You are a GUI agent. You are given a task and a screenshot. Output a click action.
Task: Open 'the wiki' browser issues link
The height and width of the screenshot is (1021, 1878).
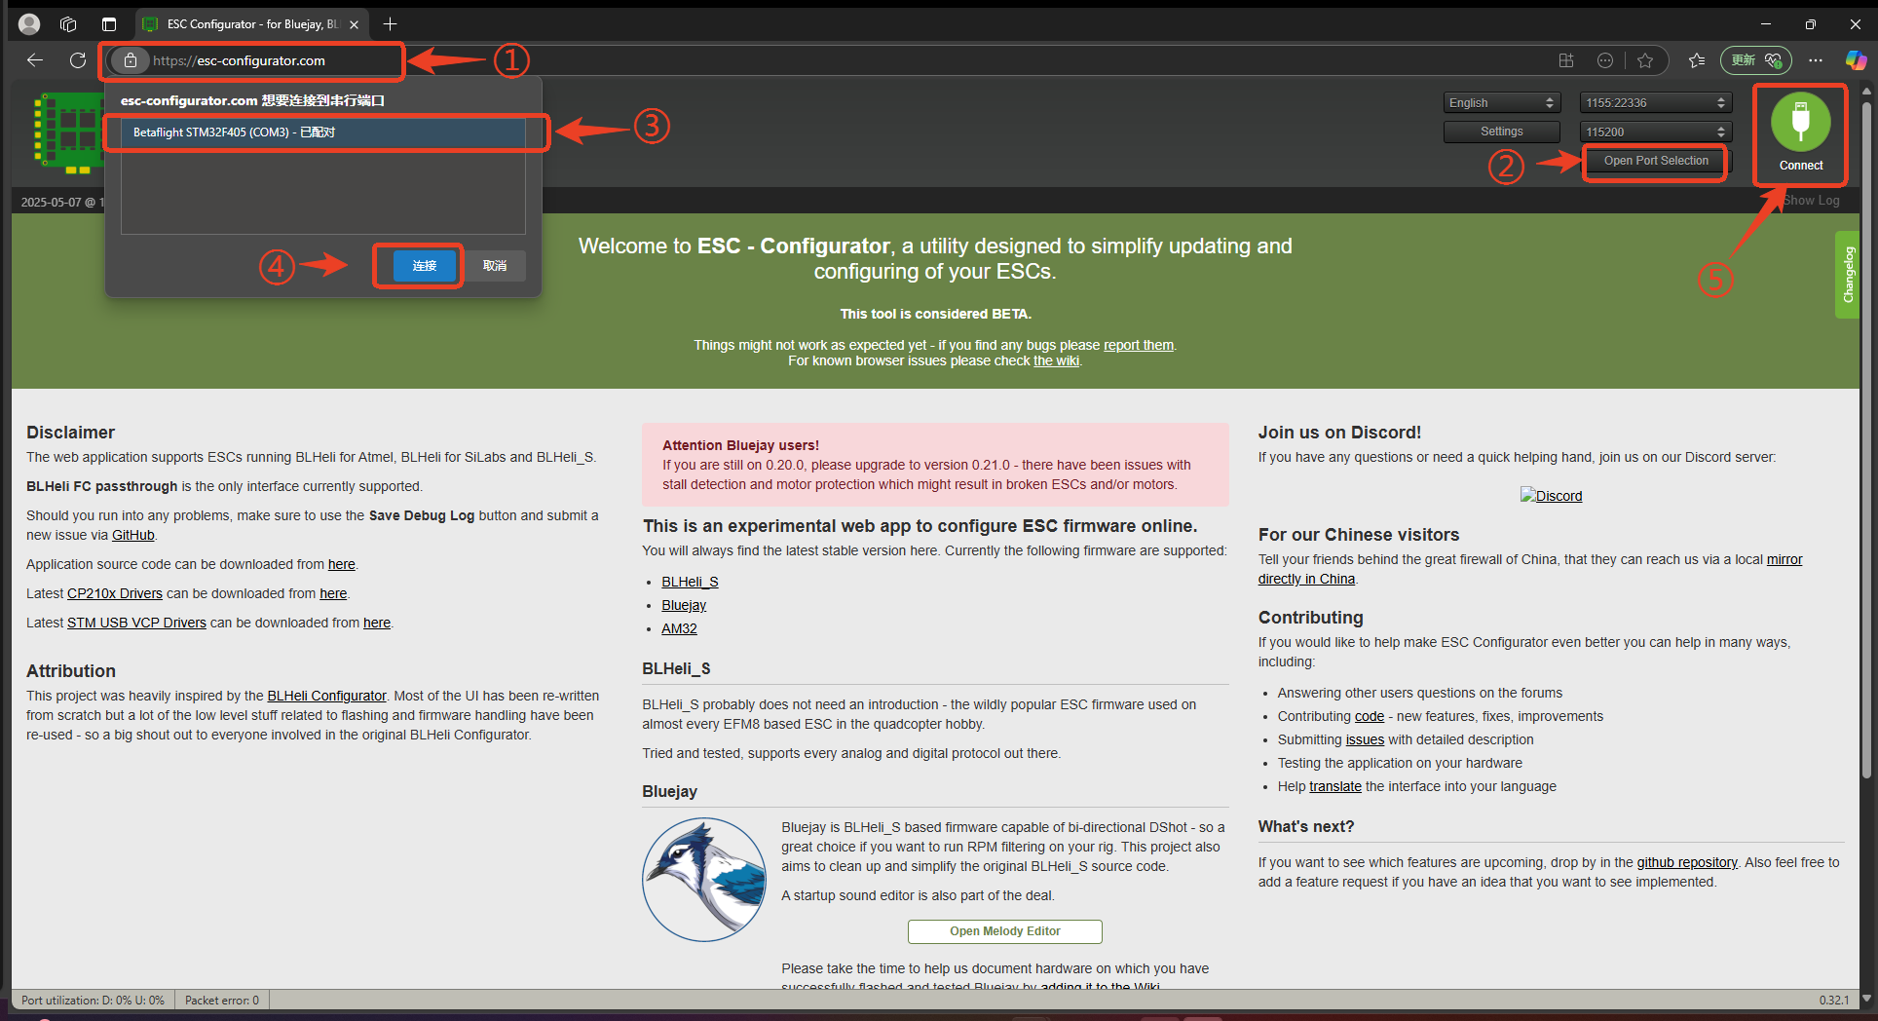pyautogui.click(x=1057, y=360)
